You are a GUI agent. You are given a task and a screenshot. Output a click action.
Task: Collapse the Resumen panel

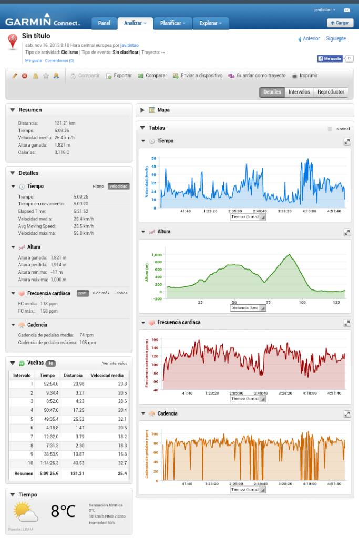pos(13,110)
